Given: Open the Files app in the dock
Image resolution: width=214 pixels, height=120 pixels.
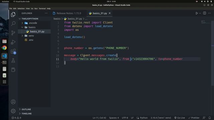Looking at the screenshot, I should pyautogui.click(x=4, y=41).
